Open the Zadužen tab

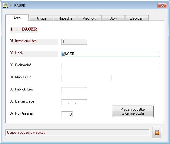(137, 18)
